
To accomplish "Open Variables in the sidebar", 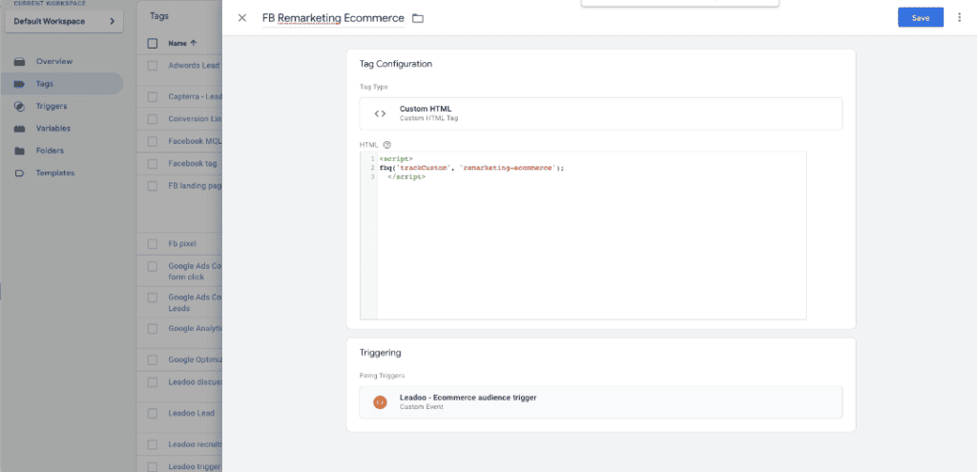I will [x=53, y=129].
